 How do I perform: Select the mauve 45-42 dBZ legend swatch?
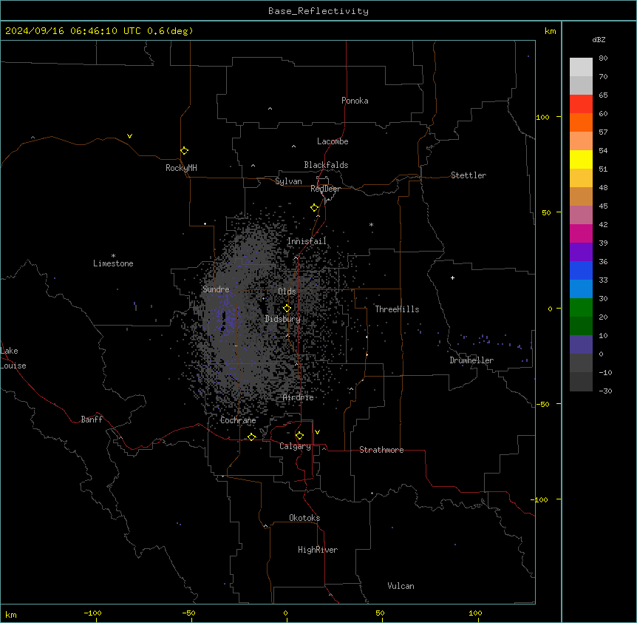tap(581, 215)
